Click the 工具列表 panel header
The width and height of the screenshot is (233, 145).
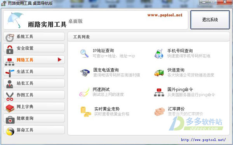[x=149, y=37]
